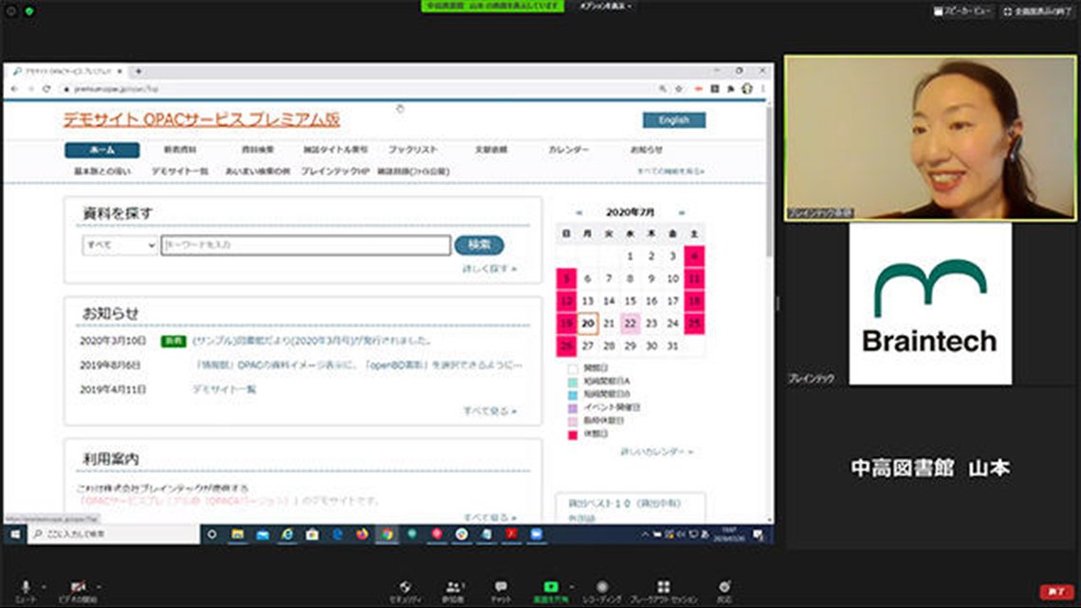
Task: Start video with the camera icon
Action: 79,587
